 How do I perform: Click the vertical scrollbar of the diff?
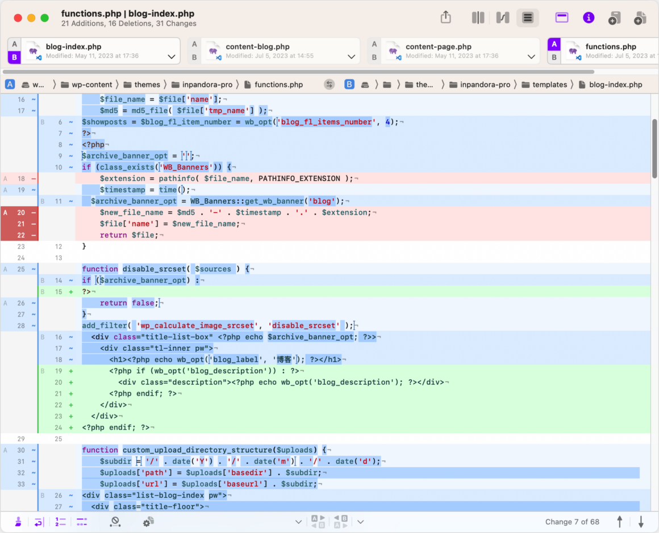654,148
